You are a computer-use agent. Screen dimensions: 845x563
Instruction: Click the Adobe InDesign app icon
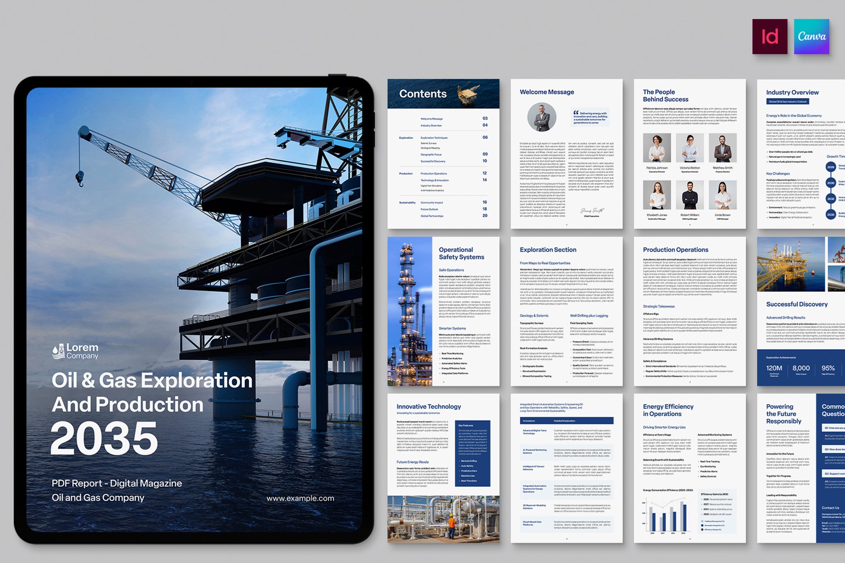tap(770, 37)
